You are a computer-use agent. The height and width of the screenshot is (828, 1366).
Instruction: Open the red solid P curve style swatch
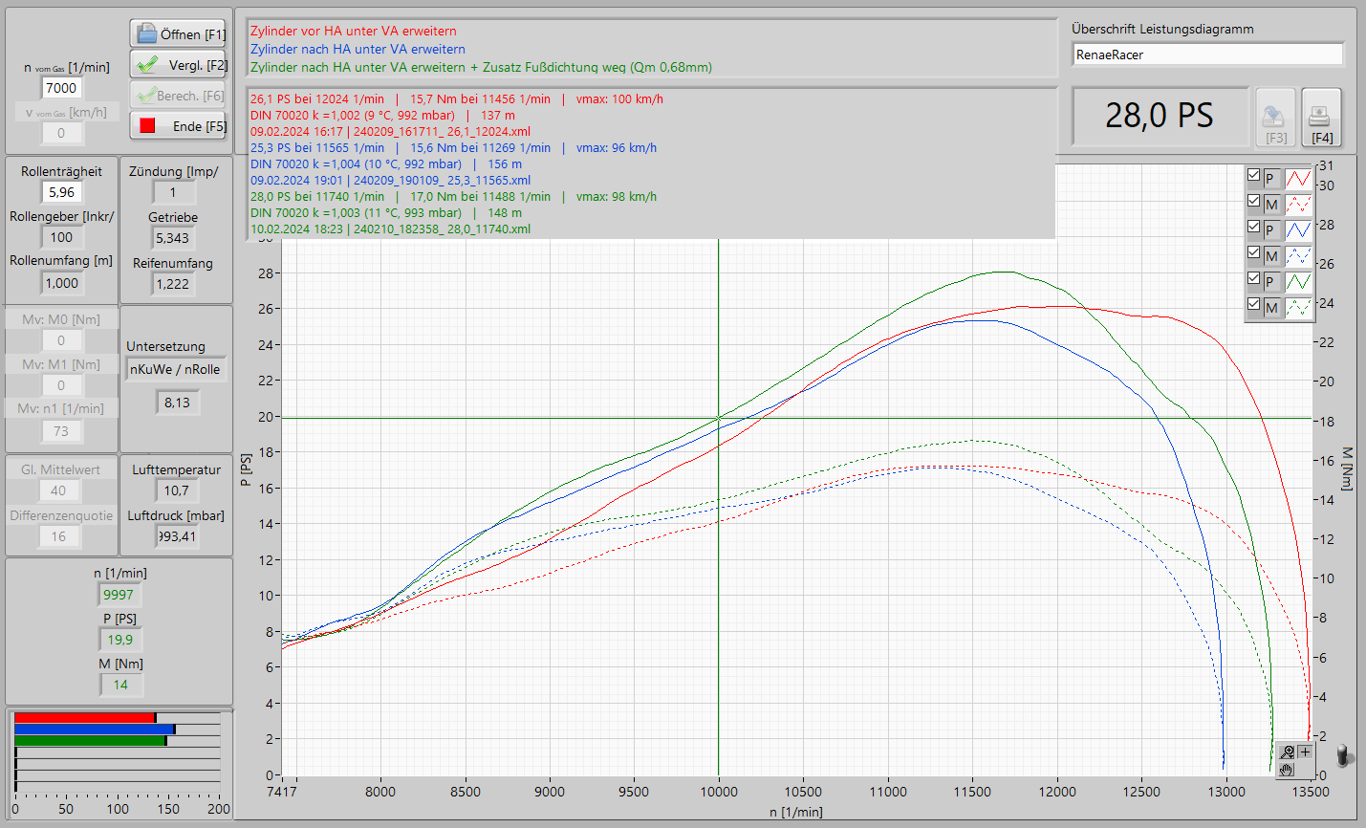1298,178
